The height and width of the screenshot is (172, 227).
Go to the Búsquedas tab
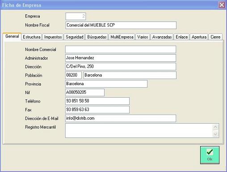pos(97,37)
